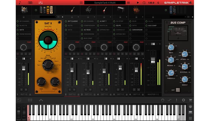Expand piano channel effects arrow

tap(94, 17)
